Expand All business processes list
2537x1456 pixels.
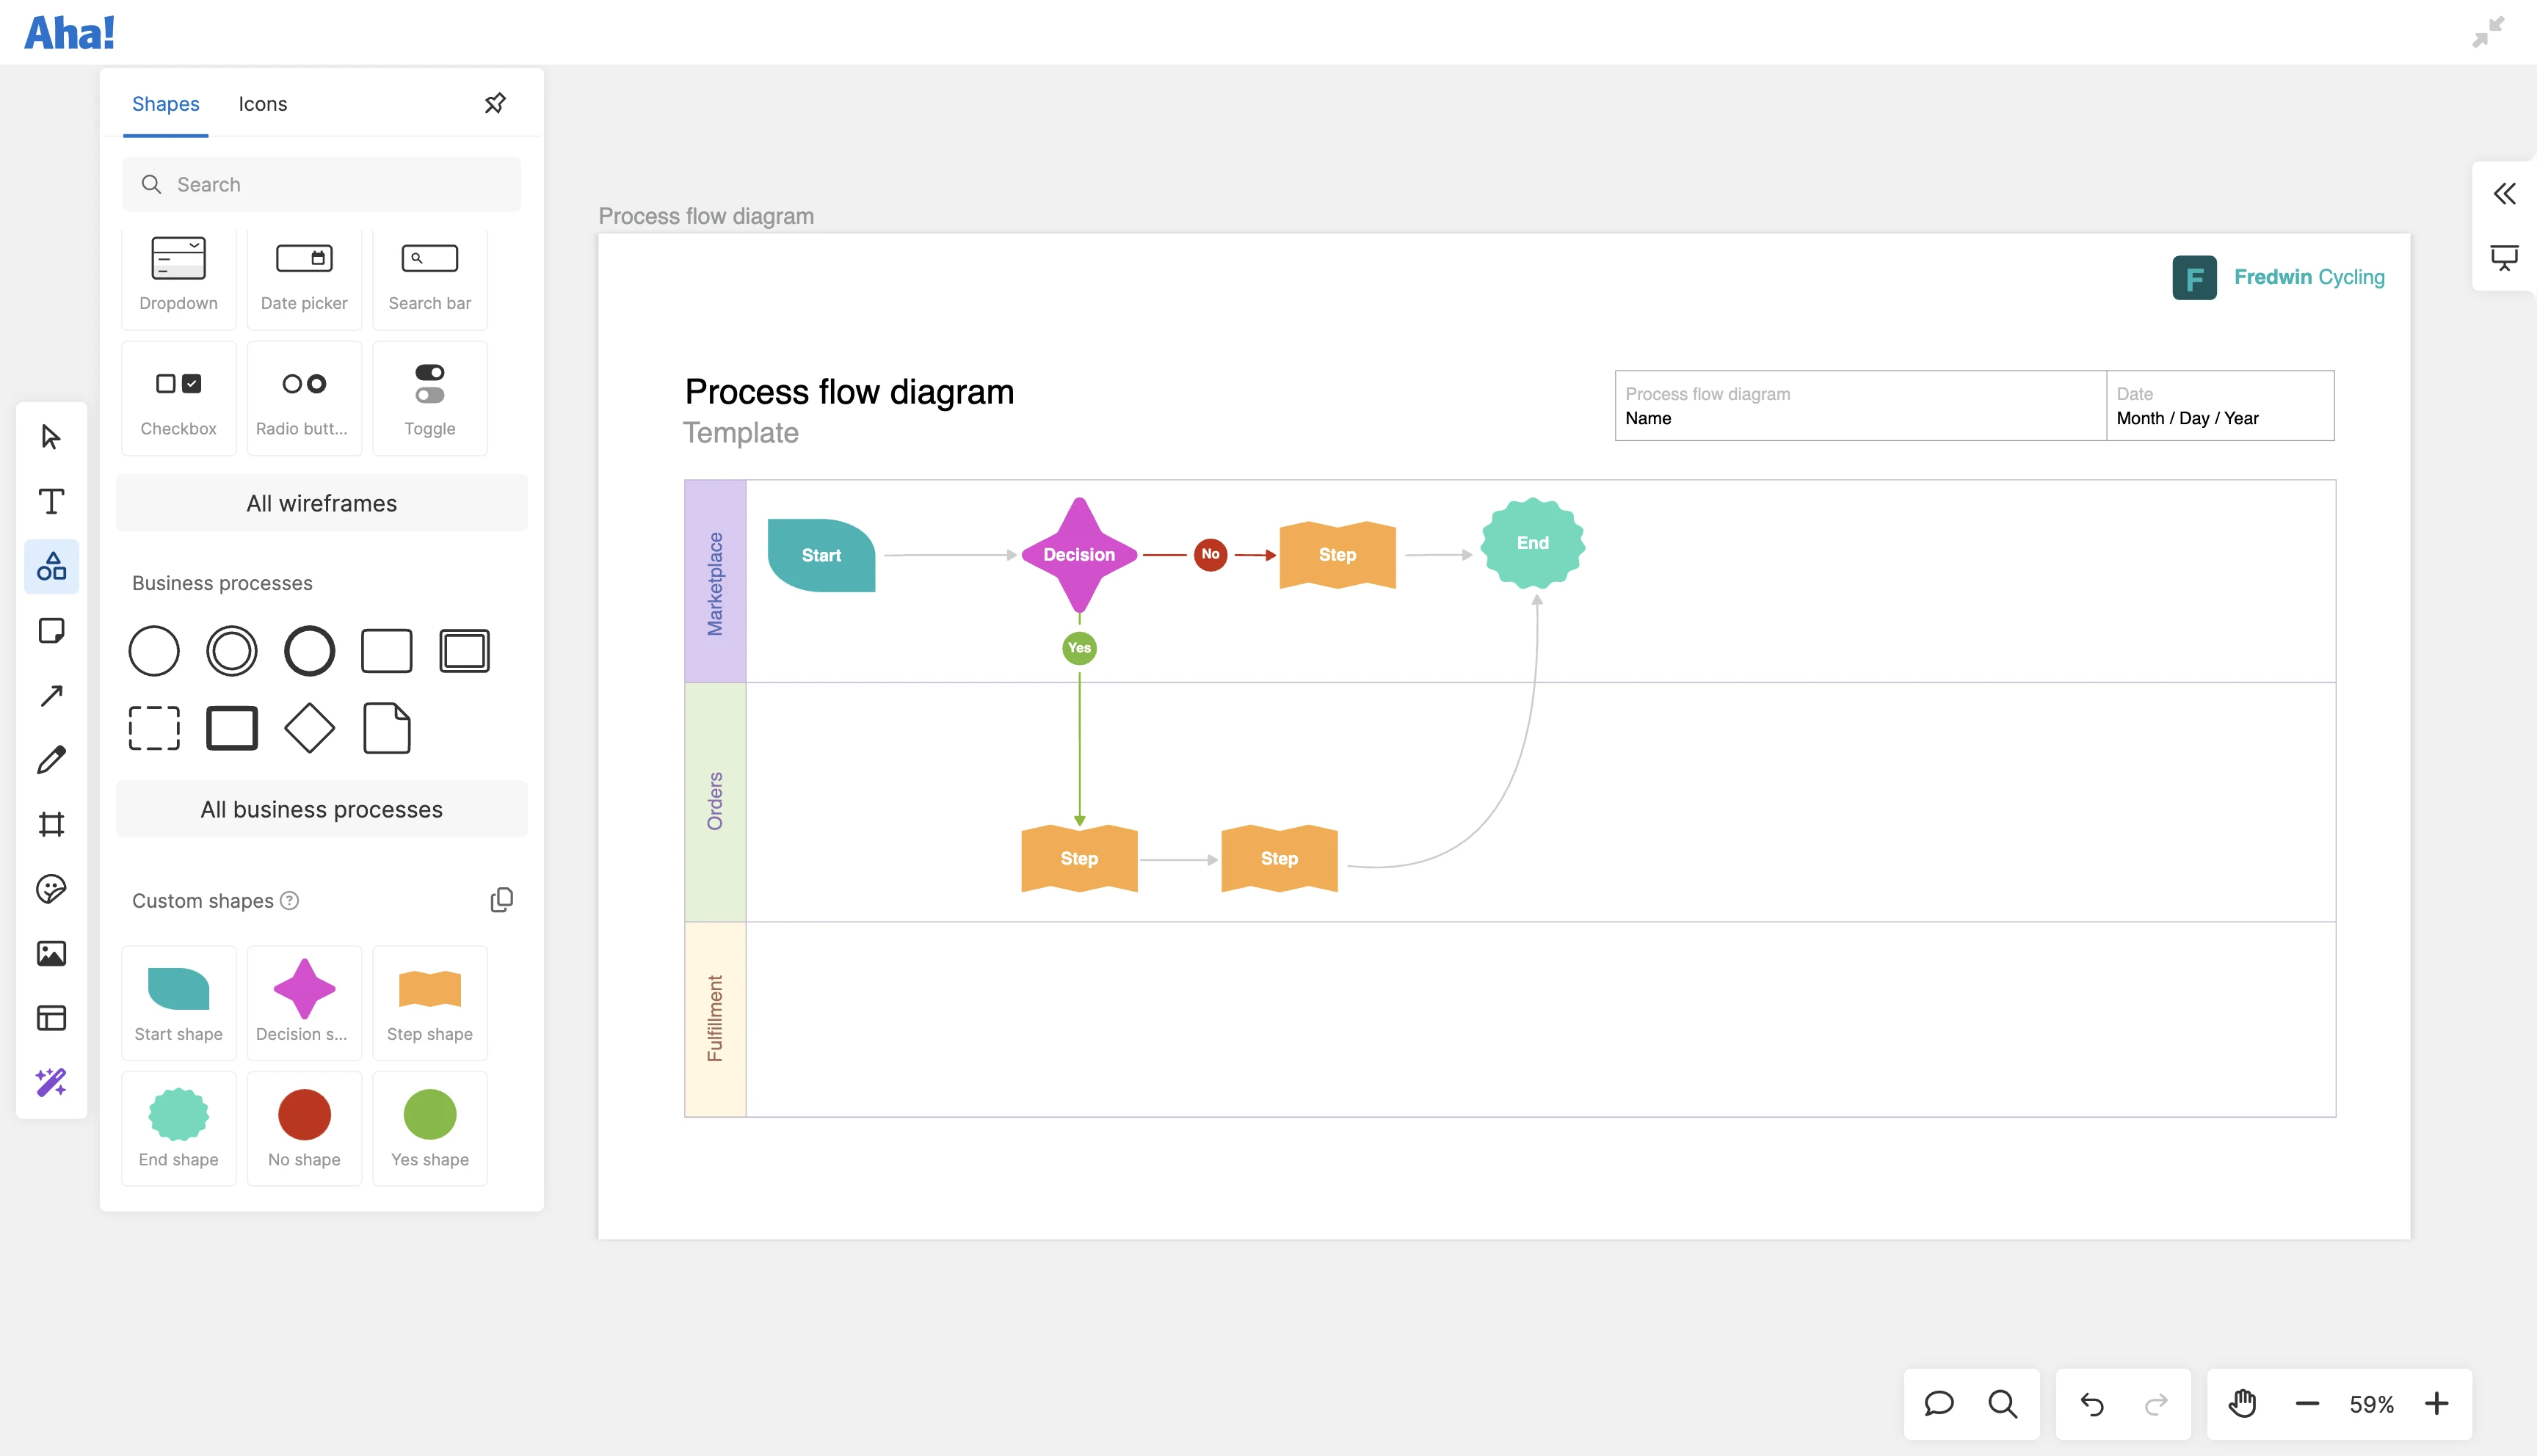tap(321, 809)
